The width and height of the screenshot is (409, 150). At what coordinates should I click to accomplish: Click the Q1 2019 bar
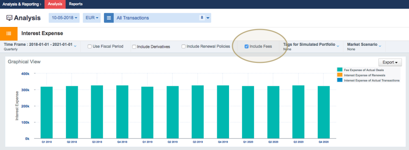coord(147,112)
